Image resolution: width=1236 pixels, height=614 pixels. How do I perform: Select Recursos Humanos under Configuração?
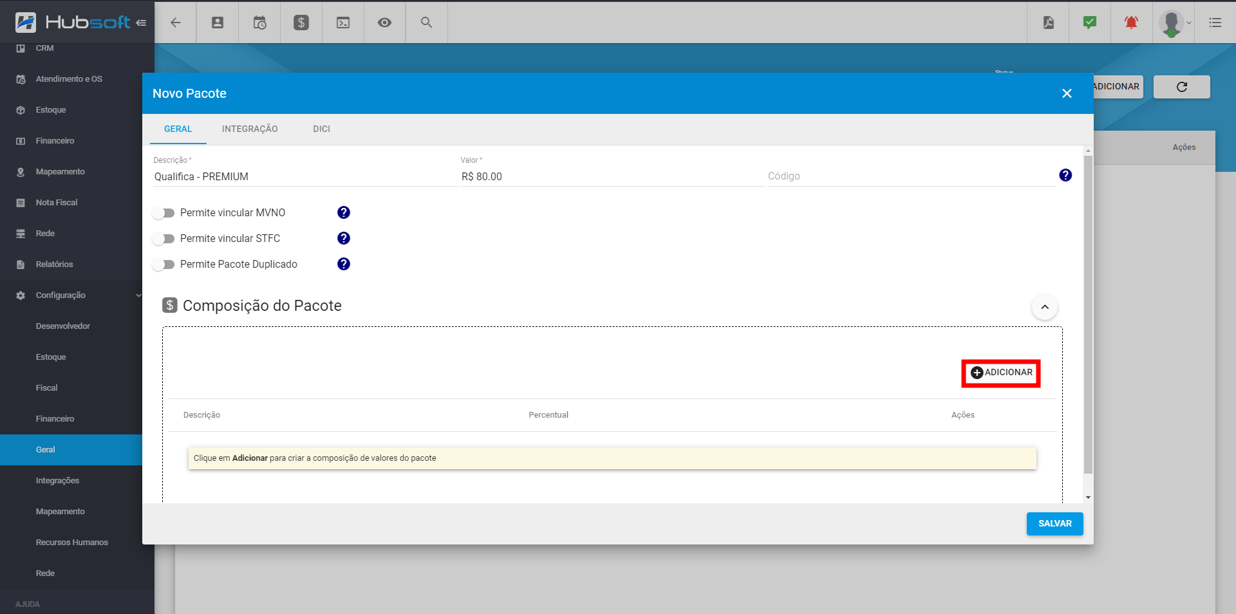tap(71, 543)
